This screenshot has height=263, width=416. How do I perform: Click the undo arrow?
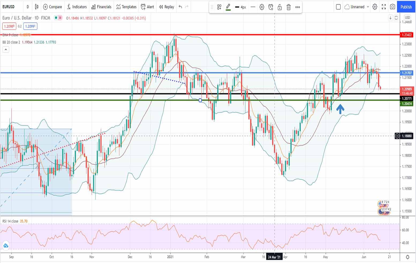[180, 7]
